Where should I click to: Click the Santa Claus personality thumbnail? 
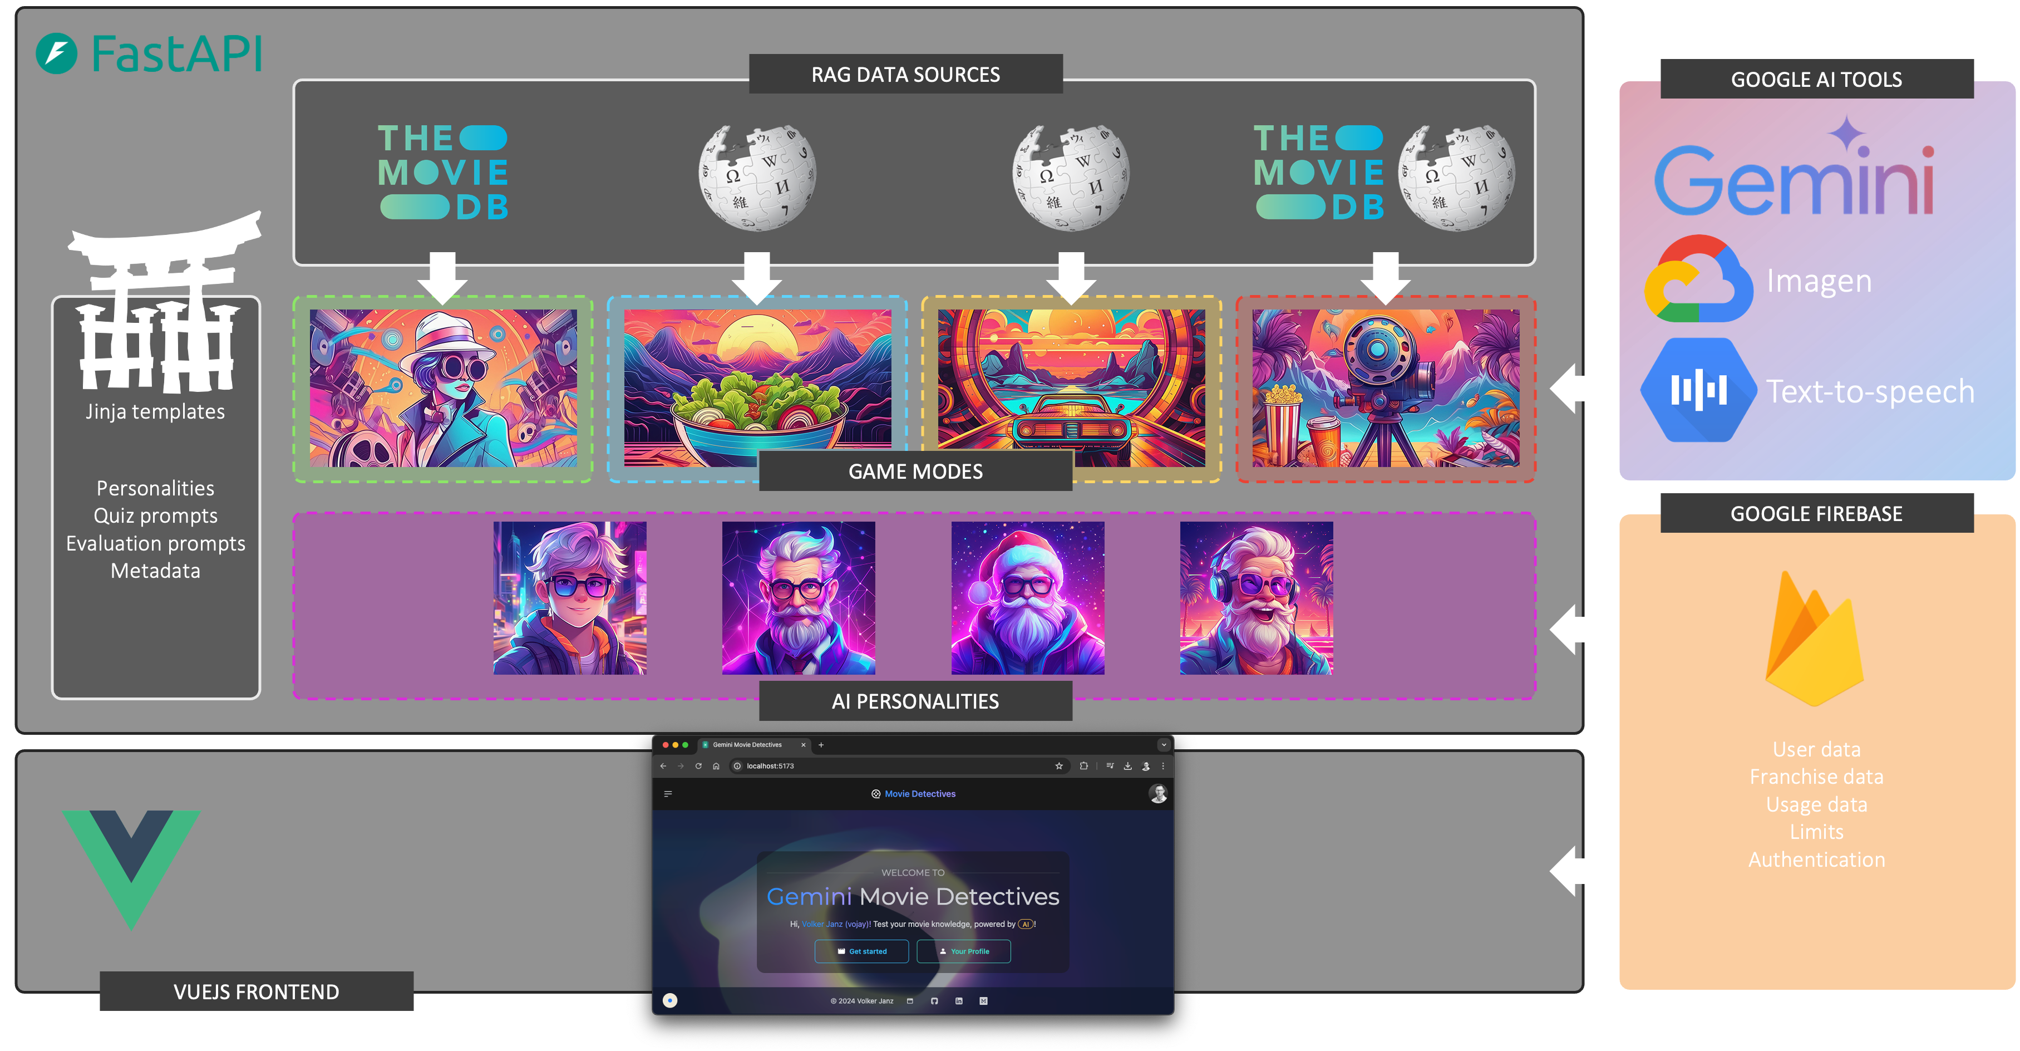(x=1027, y=598)
